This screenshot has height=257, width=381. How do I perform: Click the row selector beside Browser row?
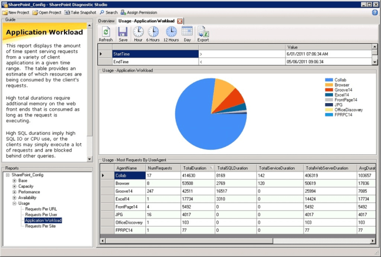(107, 183)
